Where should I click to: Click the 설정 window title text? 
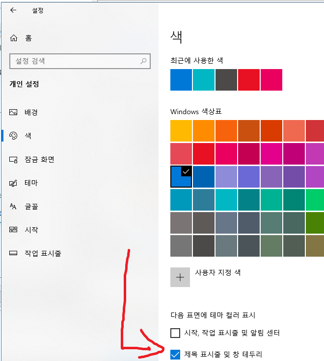(38, 10)
